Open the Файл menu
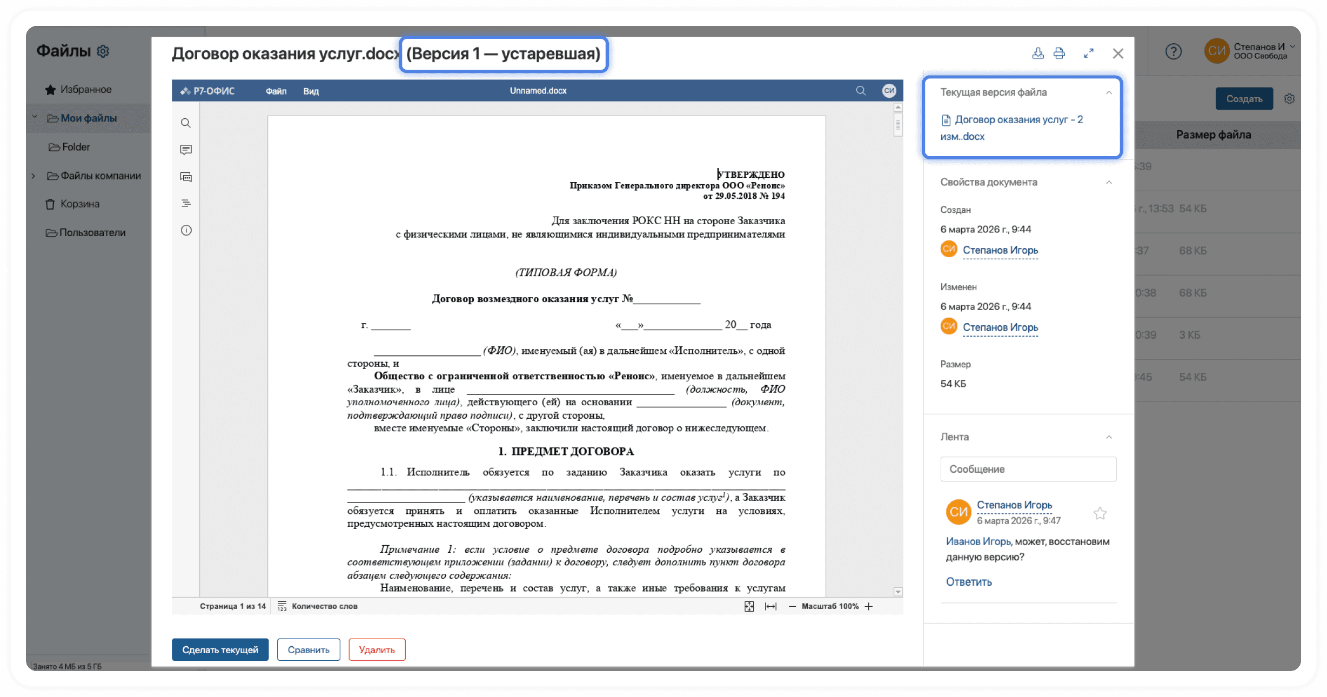The height and width of the screenshot is (697, 1327). click(x=276, y=91)
